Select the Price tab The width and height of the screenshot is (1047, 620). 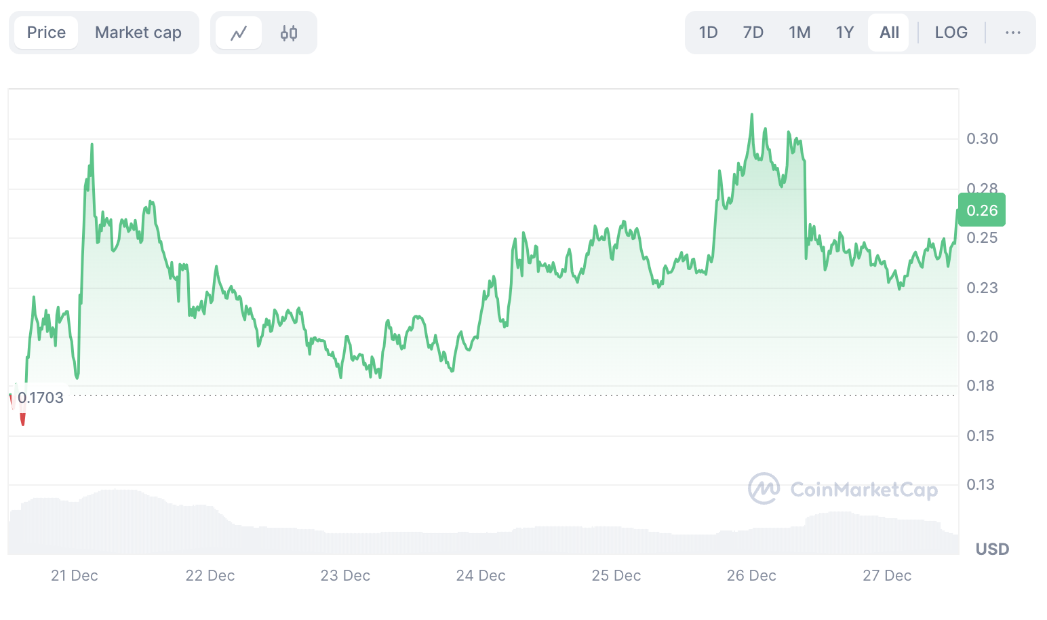point(46,33)
